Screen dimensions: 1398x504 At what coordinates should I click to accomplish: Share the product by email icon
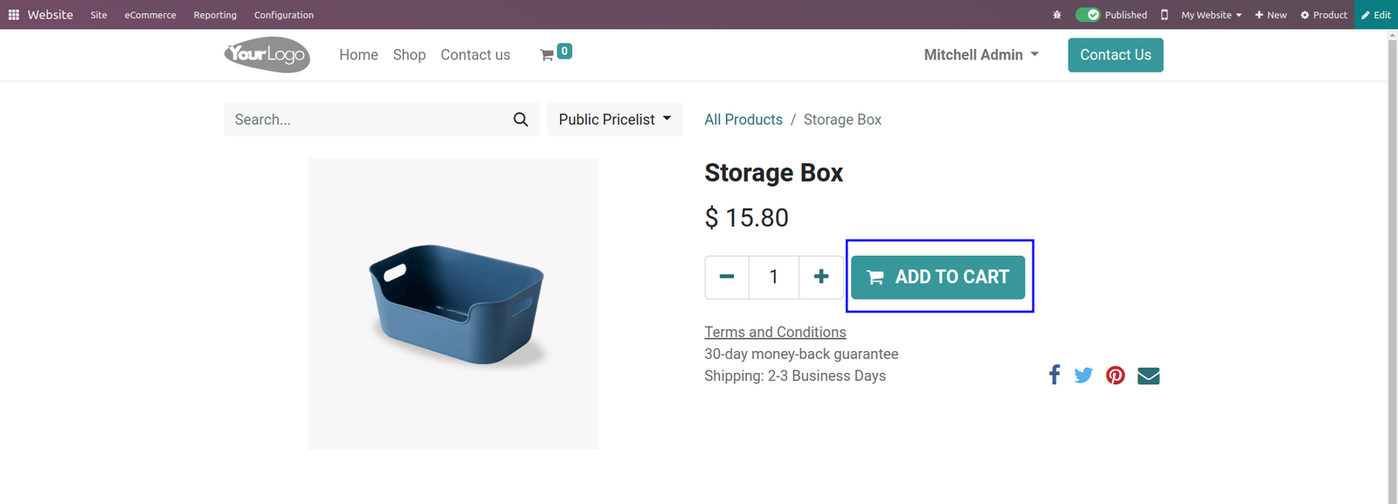1149,376
